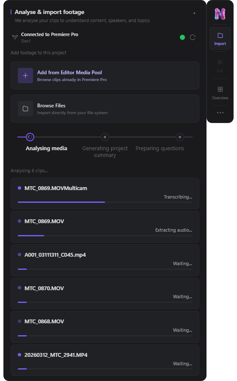237x381 pixels.
Task: Click the plus icon for Editor Media Pool
Action: (x=25, y=76)
